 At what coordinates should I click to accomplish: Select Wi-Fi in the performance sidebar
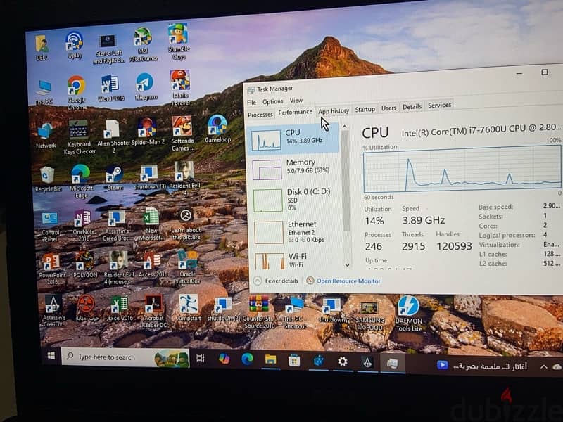[296, 260]
